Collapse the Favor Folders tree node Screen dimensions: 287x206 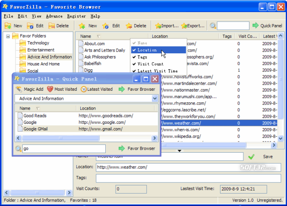point(8,36)
